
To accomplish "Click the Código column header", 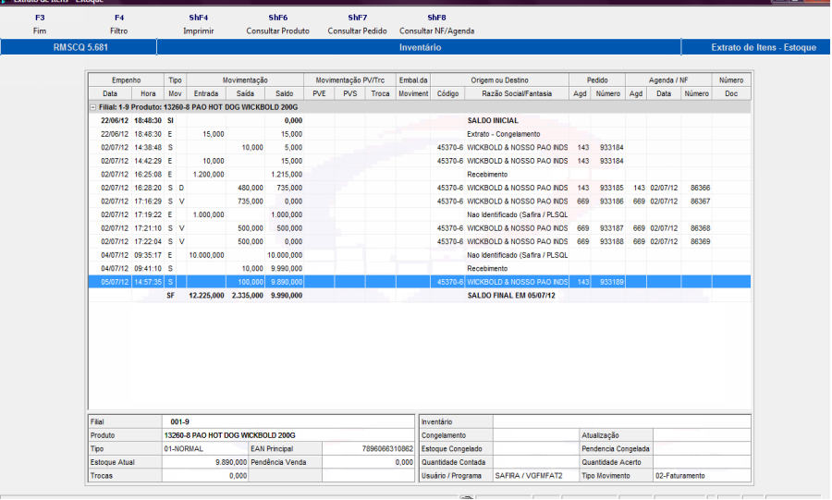I will (447, 93).
